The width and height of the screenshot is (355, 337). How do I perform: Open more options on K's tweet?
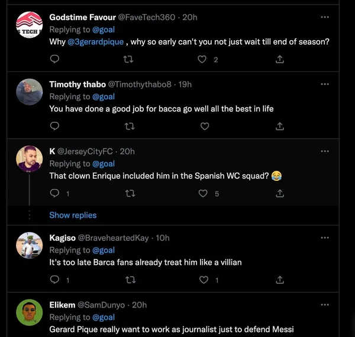324,151
